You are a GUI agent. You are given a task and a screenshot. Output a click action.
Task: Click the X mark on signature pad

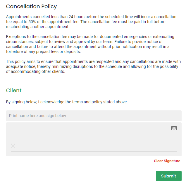click(x=13, y=146)
